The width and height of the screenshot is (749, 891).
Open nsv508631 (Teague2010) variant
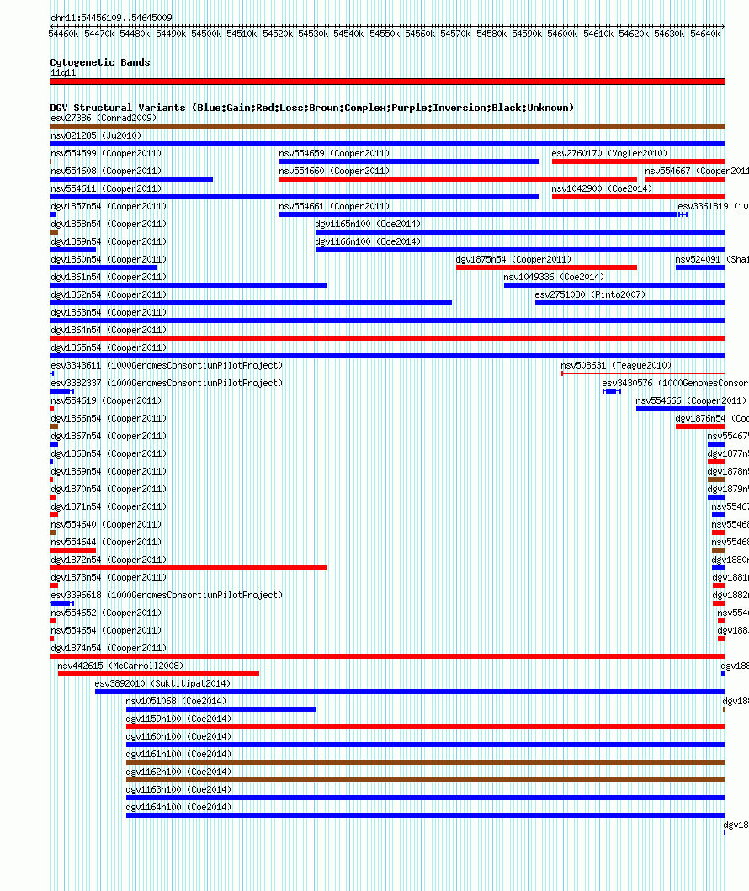[x=616, y=365]
